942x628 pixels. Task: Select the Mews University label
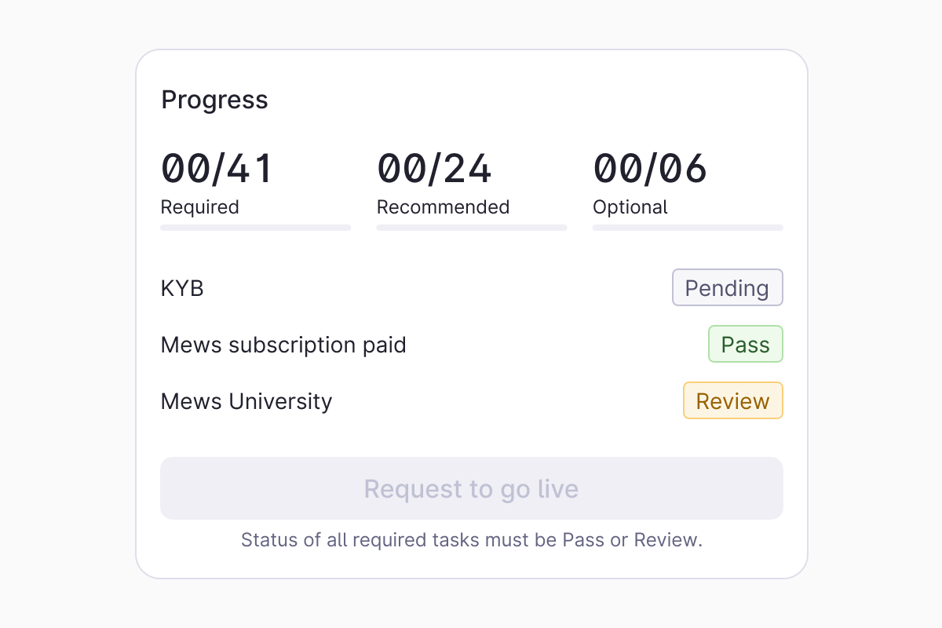click(x=246, y=401)
